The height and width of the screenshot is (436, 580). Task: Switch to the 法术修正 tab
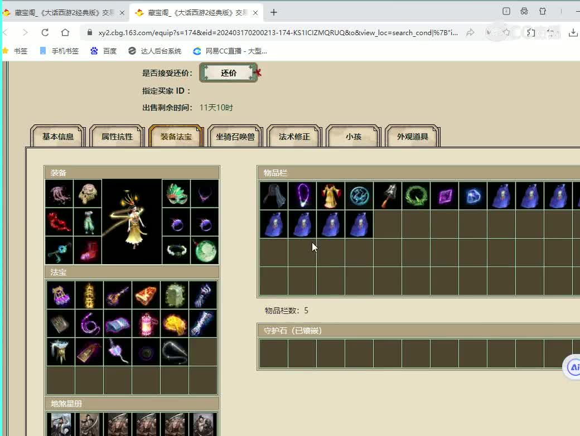click(x=294, y=137)
